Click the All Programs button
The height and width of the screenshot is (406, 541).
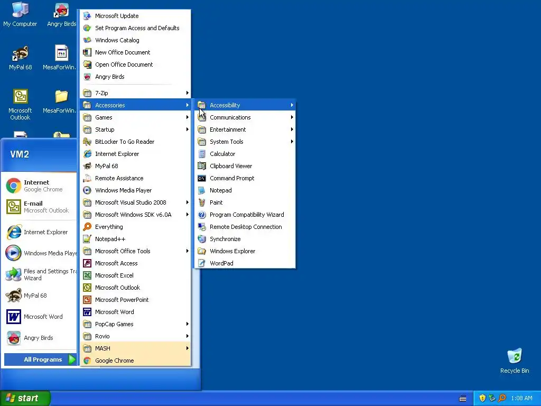click(40, 359)
